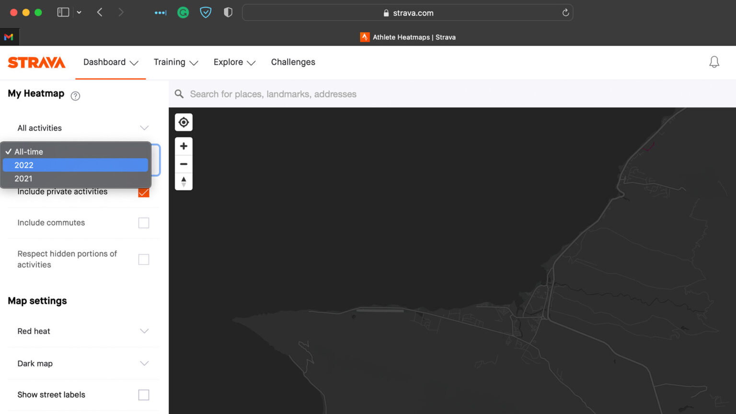This screenshot has width=736, height=414.
Task: Select the 2022 highlighted option
Action: [75, 165]
